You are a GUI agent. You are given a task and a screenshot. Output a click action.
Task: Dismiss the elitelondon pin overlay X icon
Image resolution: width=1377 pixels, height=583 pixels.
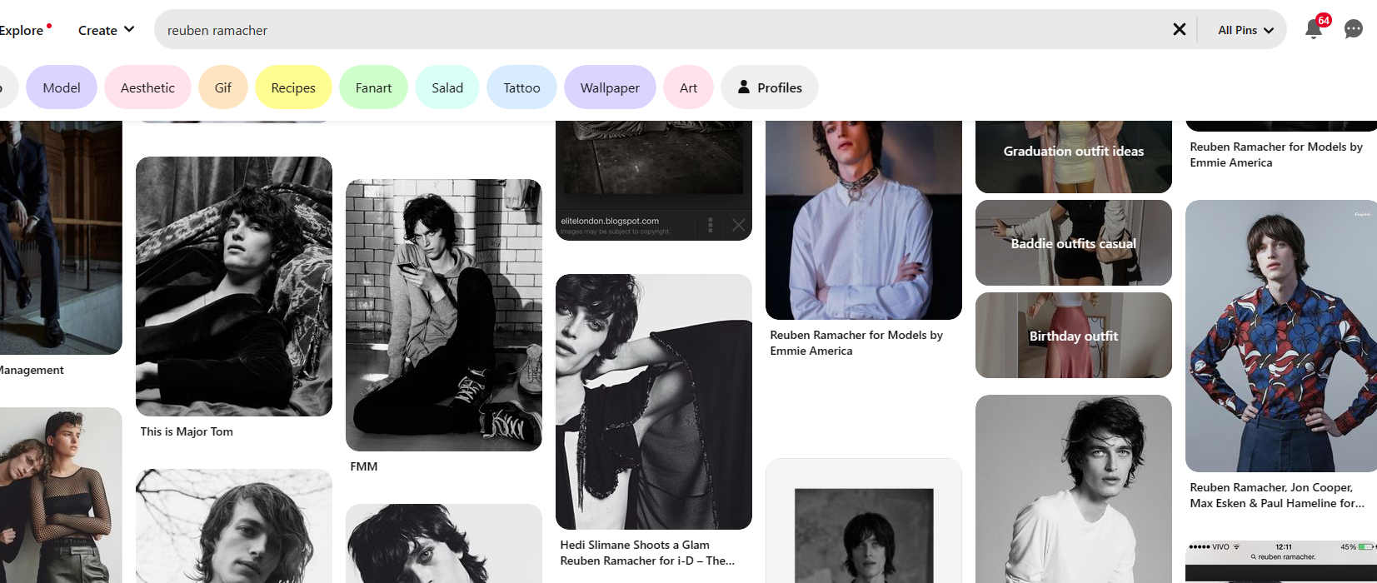[x=739, y=225]
